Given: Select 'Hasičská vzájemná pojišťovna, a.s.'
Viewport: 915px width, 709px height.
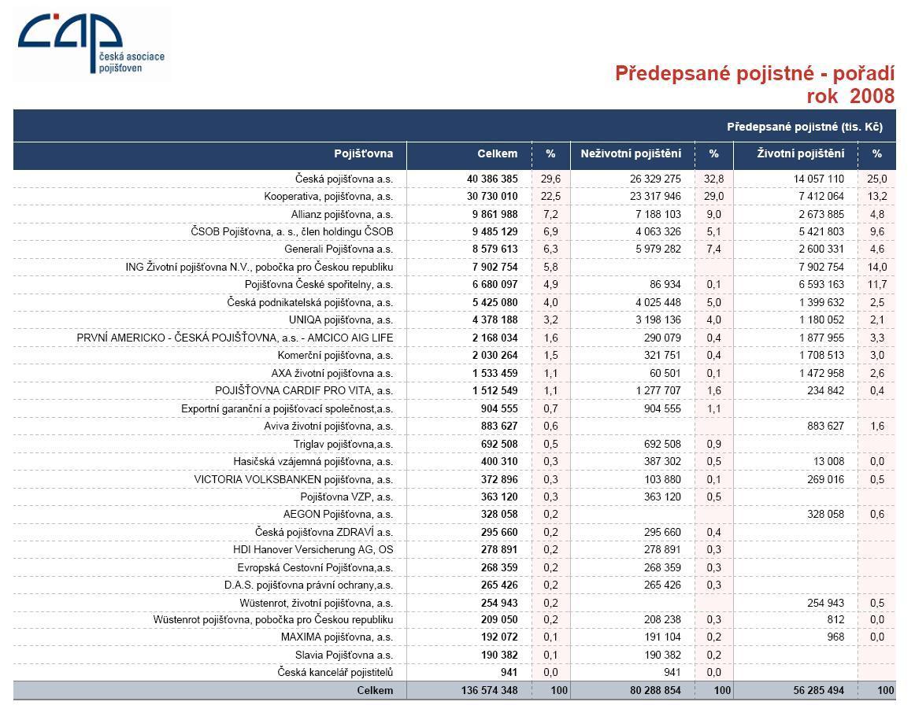Looking at the screenshot, I should [313, 462].
